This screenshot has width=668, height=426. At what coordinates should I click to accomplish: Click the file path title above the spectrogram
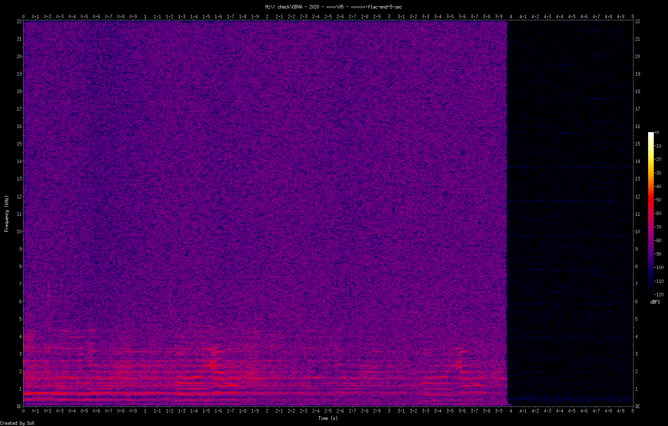[x=334, y=7]
